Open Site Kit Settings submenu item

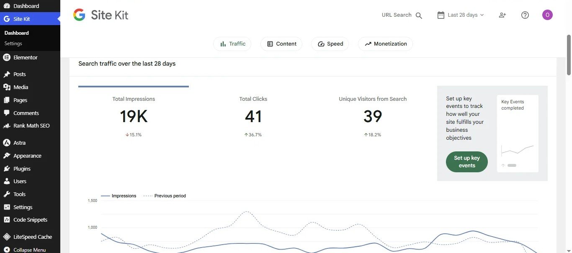13,43
